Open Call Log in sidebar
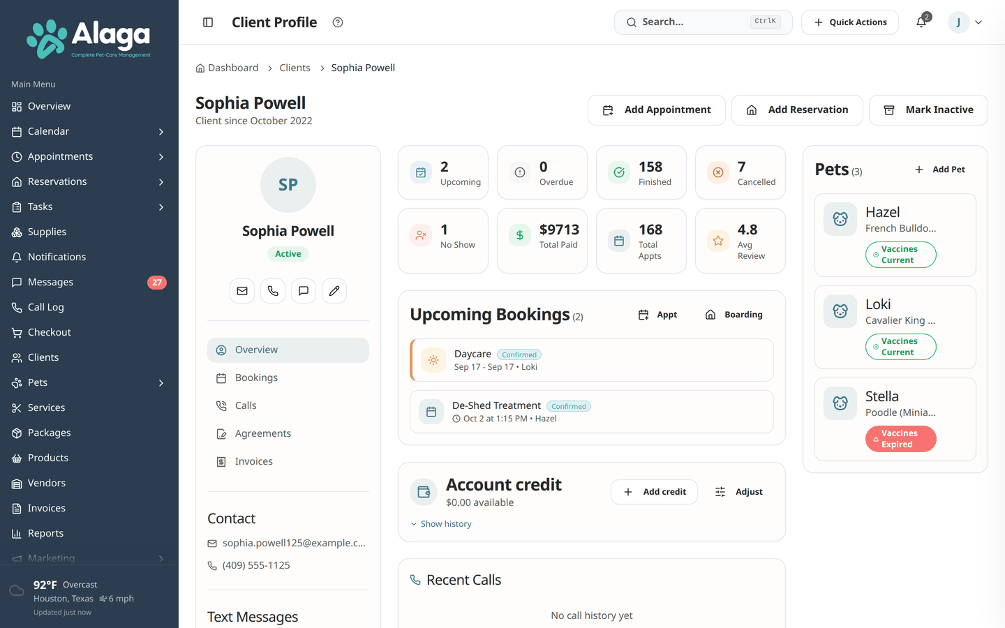Image resolution: width=1005 pixels, height=628 pixels. point(89,307)
